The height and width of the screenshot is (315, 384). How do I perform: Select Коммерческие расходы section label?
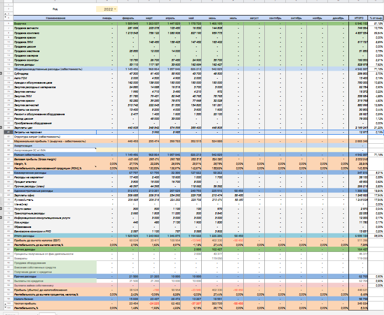[55, 173]
